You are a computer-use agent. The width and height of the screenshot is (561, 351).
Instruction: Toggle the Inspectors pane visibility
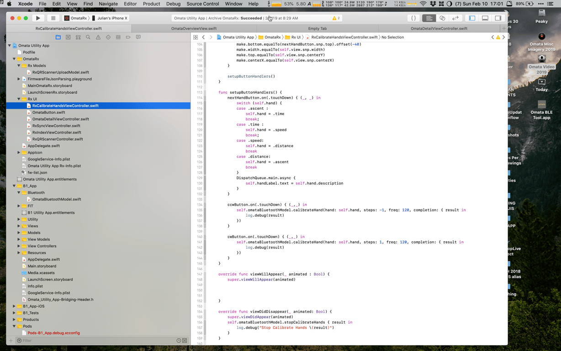pyautogui.click(x=498, y=18)
